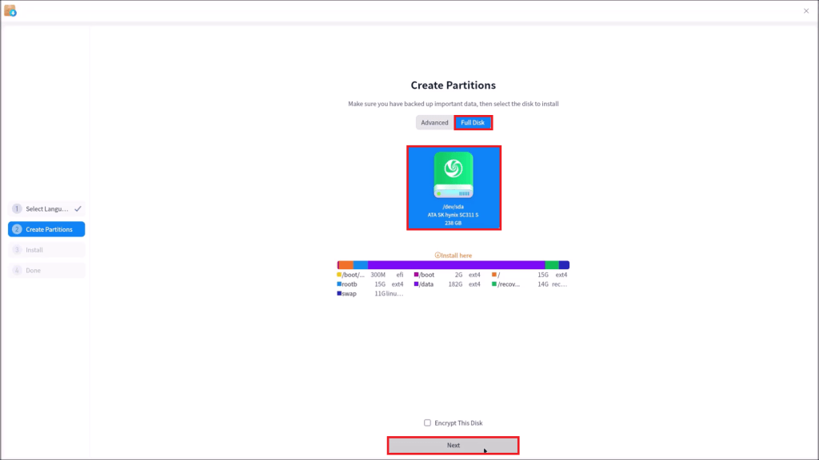Click green recovery segment in partition bar

click(552, 265)
